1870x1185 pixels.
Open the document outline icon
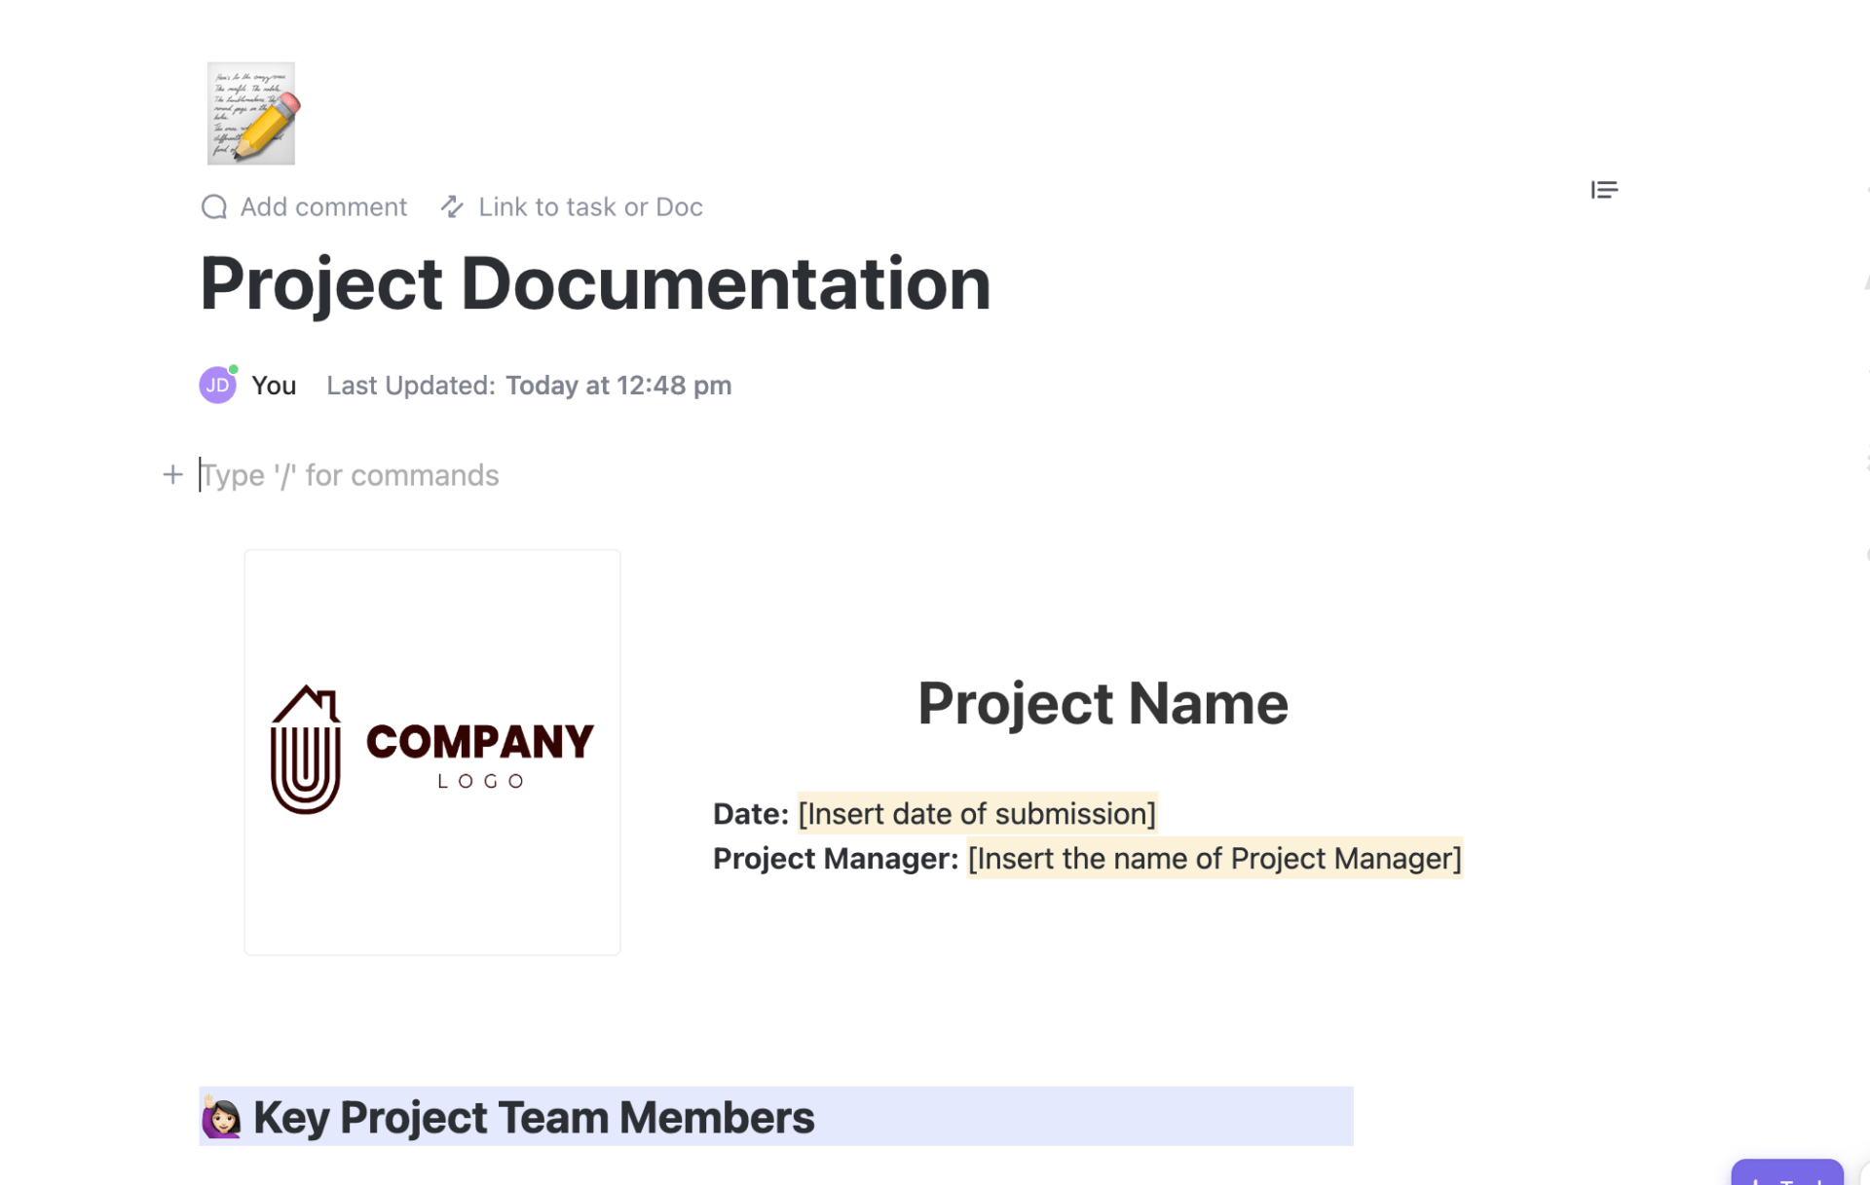(1603, 190)
